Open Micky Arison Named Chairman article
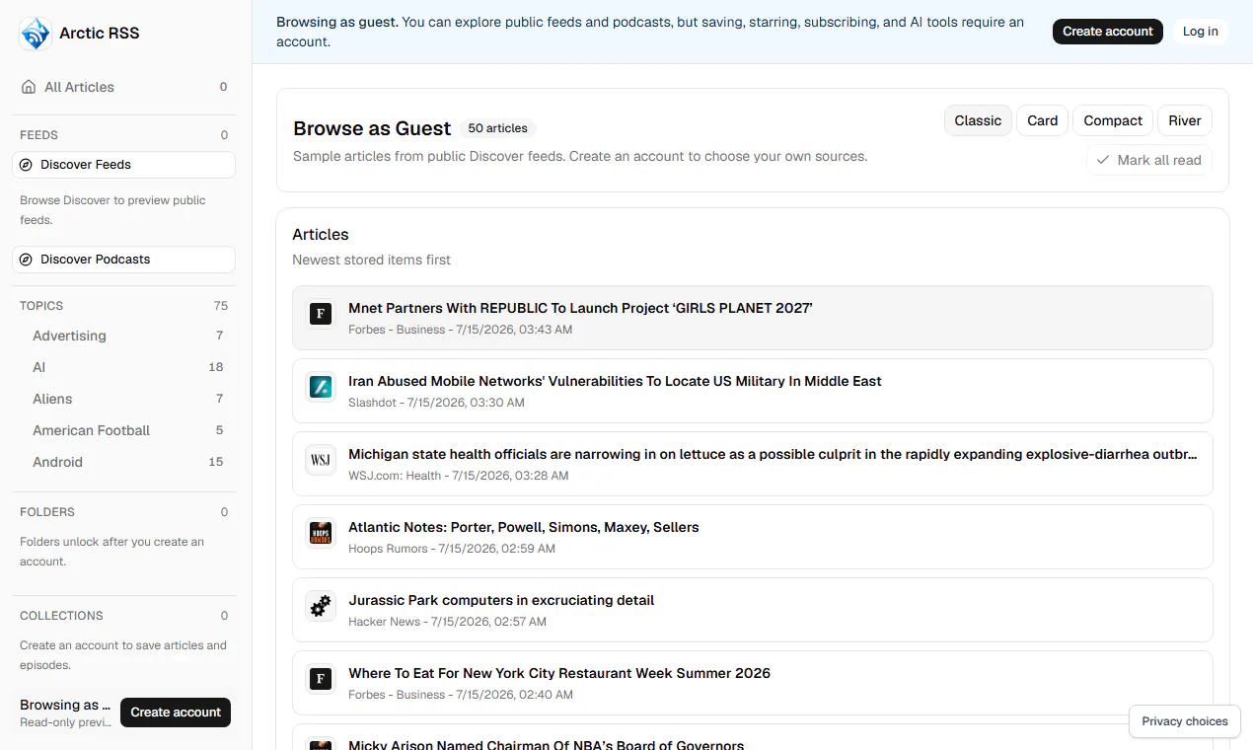1253x750 pixels. coord(753,737)
